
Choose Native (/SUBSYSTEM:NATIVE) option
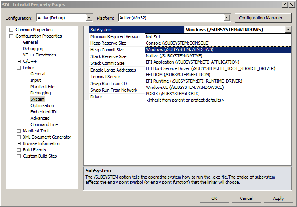pyautogui.click(x=218, y=56)
